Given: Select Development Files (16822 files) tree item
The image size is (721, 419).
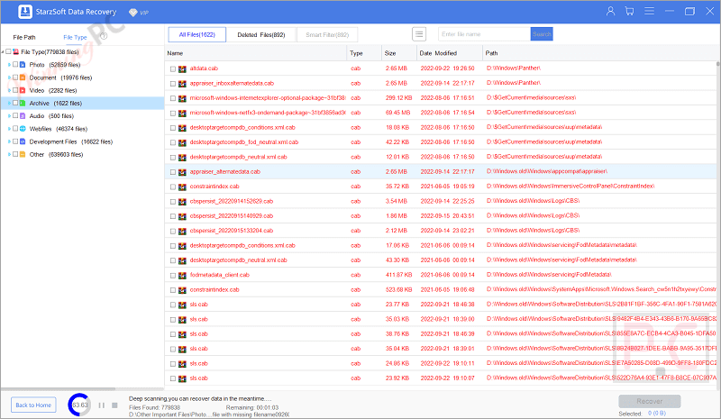Looking at the screenshot, I should (x=71, y=141).
